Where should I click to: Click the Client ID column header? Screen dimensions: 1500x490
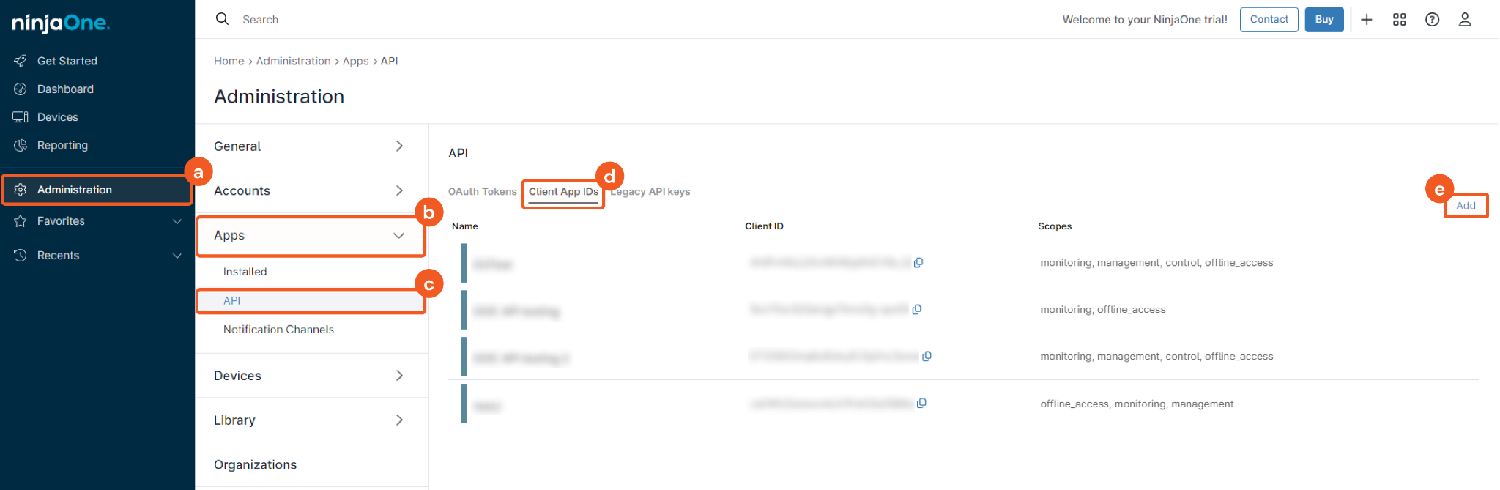(x=765, y=226)
